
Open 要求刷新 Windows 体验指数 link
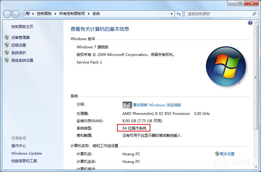pyautogui.click(x=157, y=105)
